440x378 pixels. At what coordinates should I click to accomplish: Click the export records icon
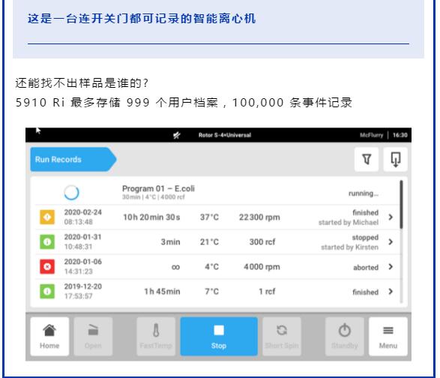click(395, 159)
